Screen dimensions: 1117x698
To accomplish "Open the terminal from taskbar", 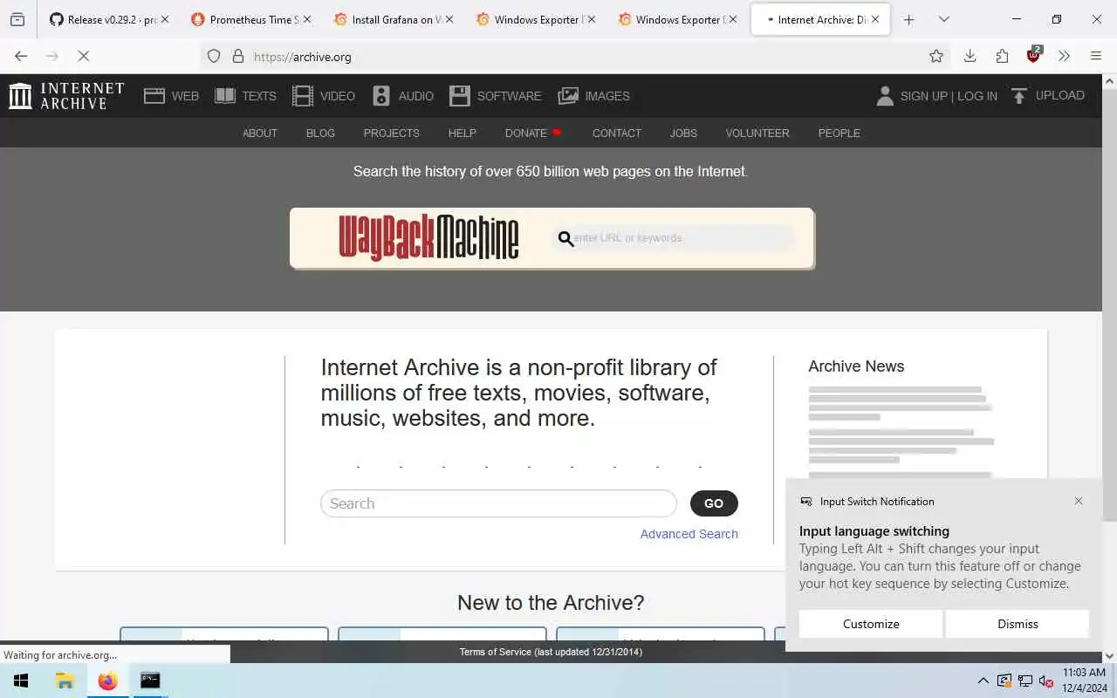I will click(x=150, y=681).
